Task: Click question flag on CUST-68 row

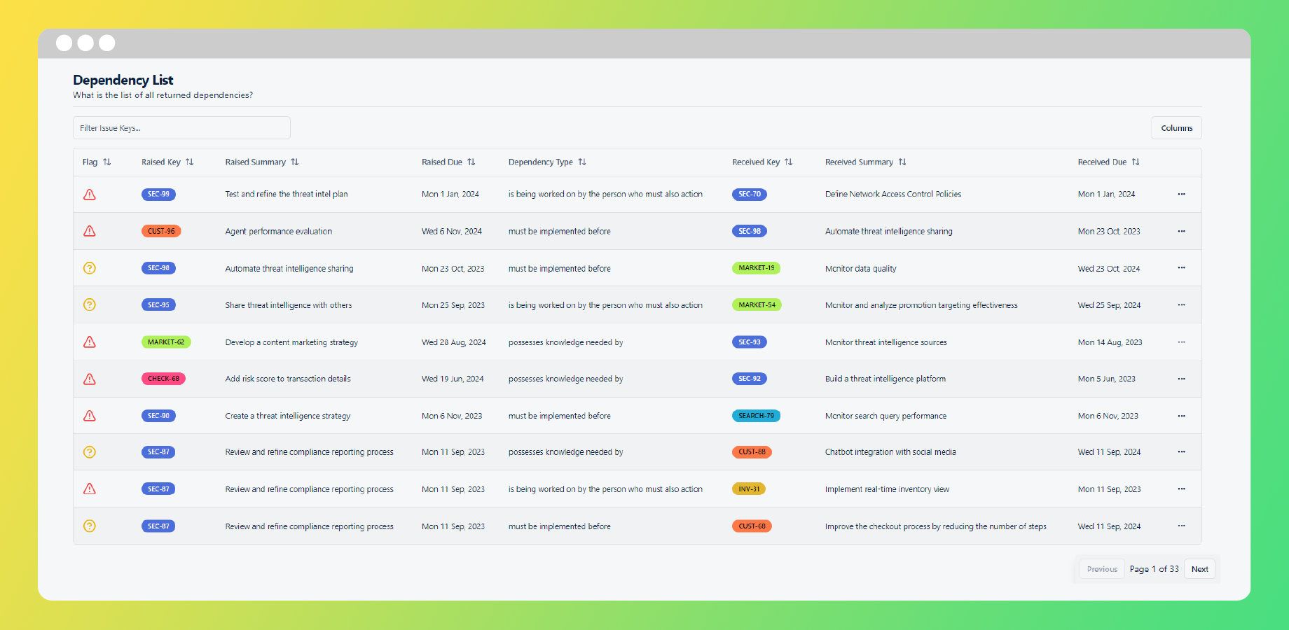Action: pos(90,526)
